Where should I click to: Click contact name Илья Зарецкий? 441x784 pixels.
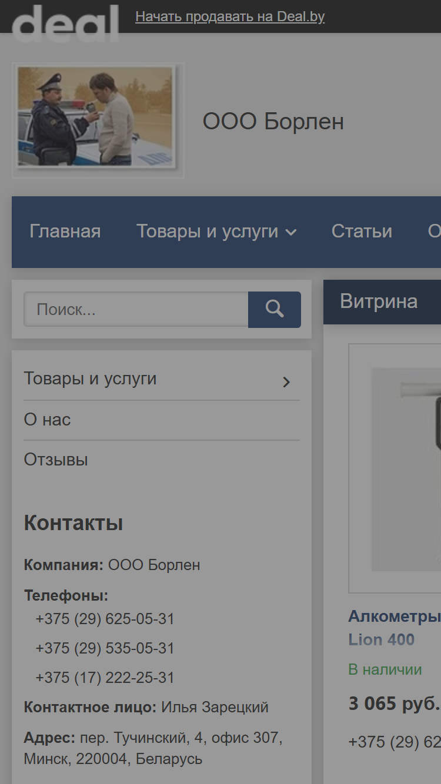pyautogui.click(x=215, y=707)
